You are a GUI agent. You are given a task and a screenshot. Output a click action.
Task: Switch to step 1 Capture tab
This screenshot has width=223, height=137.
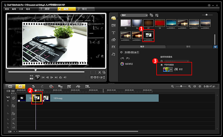point(48,9)
